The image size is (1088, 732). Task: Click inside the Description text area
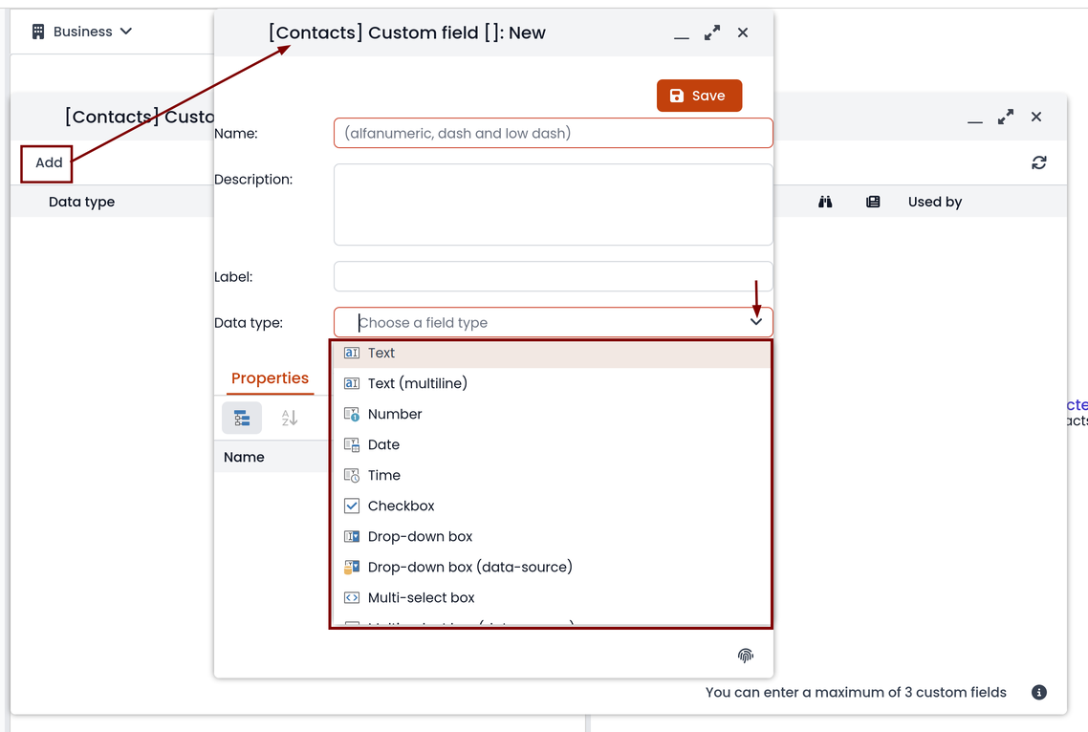[x=553, y=205]
